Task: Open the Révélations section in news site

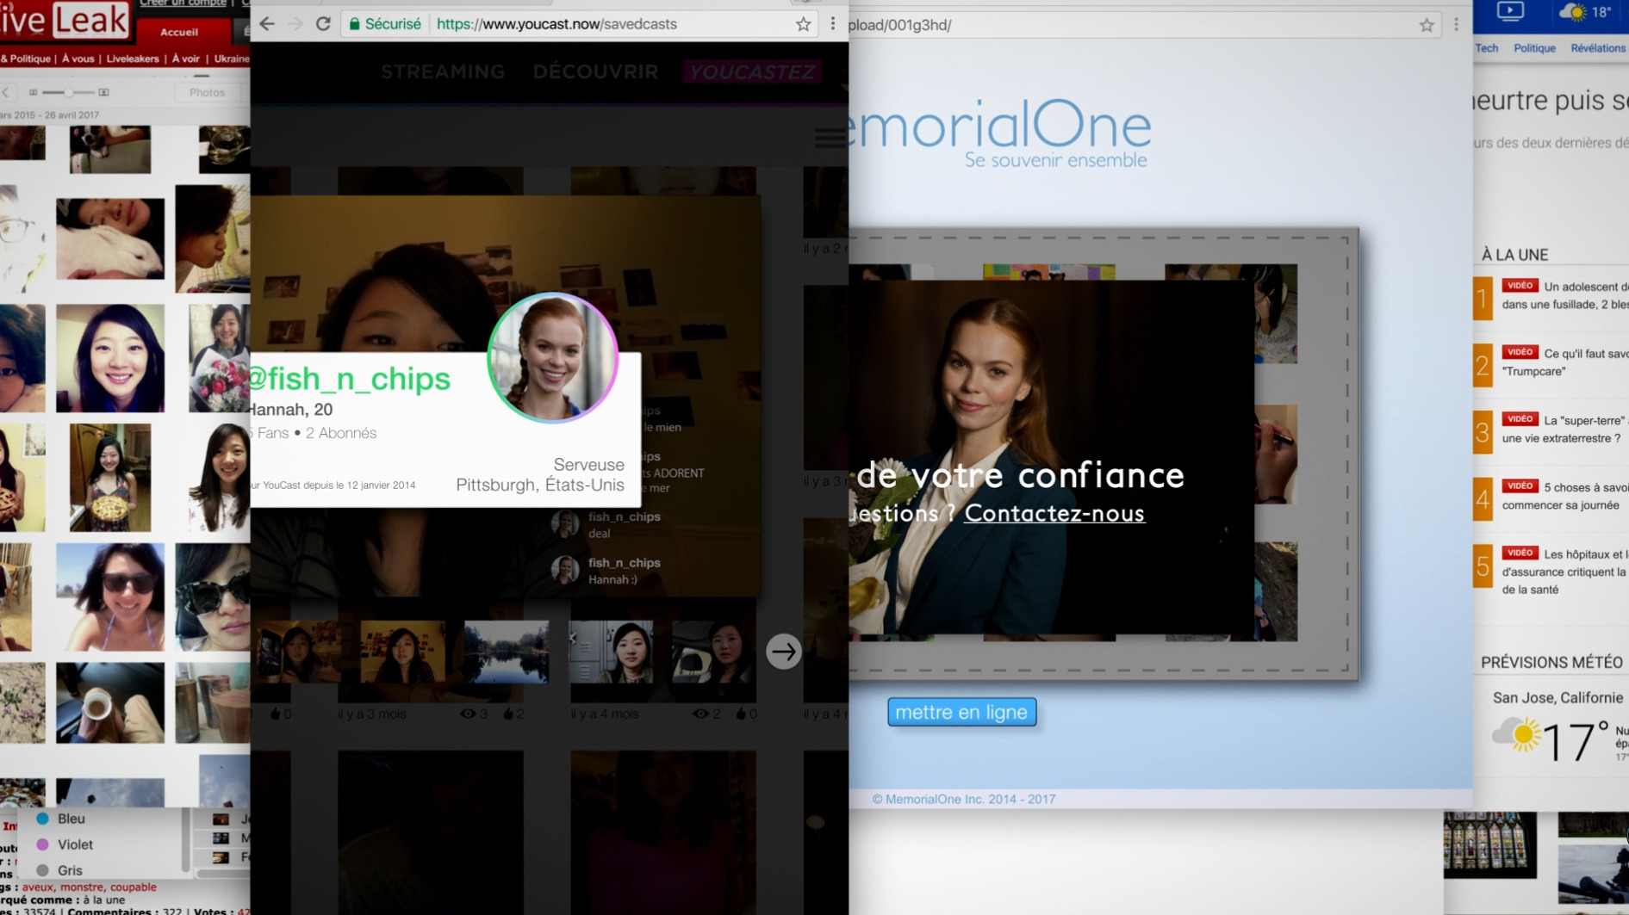Action: tap(1598, 48)
